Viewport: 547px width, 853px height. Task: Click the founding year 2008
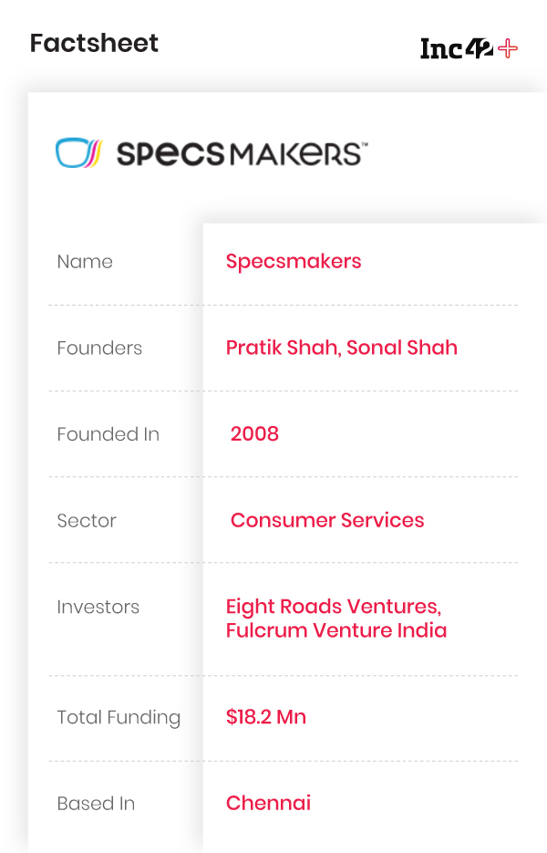click(254, 433)
